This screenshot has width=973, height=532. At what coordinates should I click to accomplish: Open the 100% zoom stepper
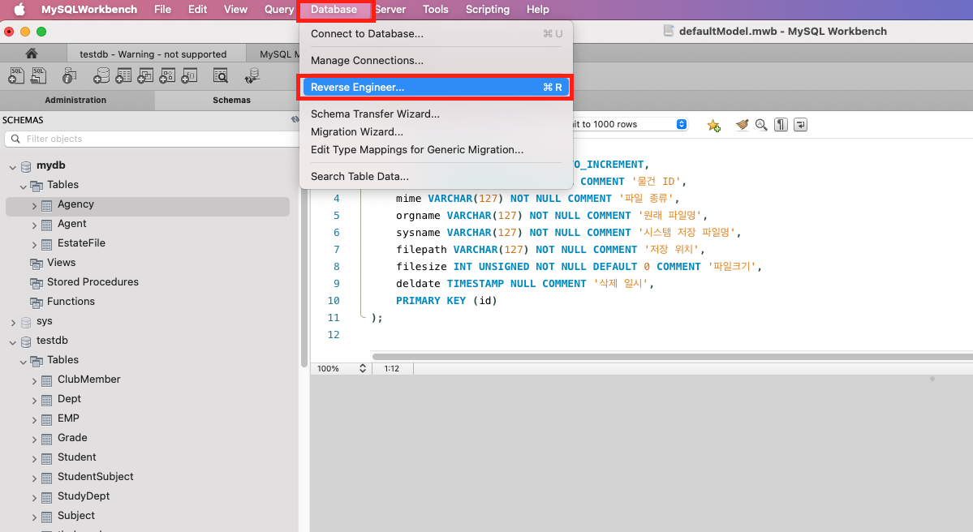(363, 368)
